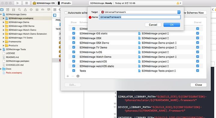Open the Find navigator magnifier icon
Screen dimensions: 216x118
point(19,10)
